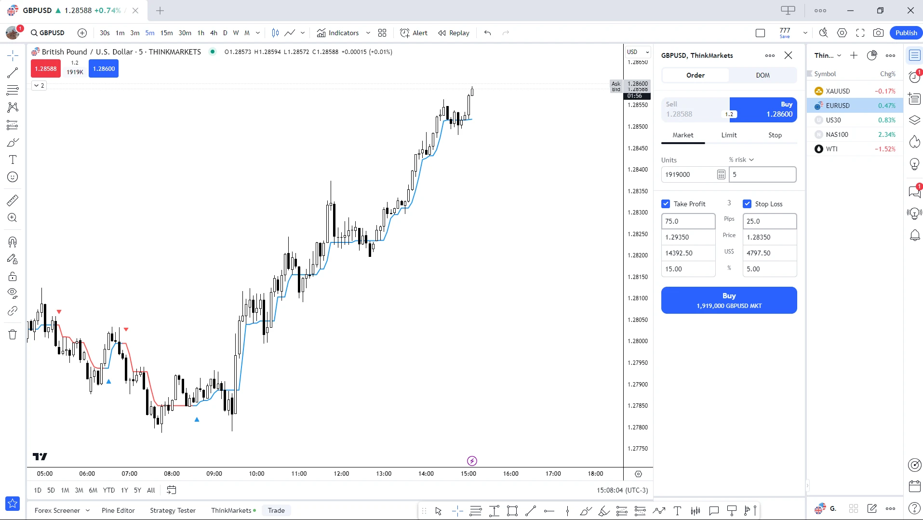Screen dimensions: 923x520
Task: Click the Units input field
Action: pyautogui.click(x=689, y=174)
